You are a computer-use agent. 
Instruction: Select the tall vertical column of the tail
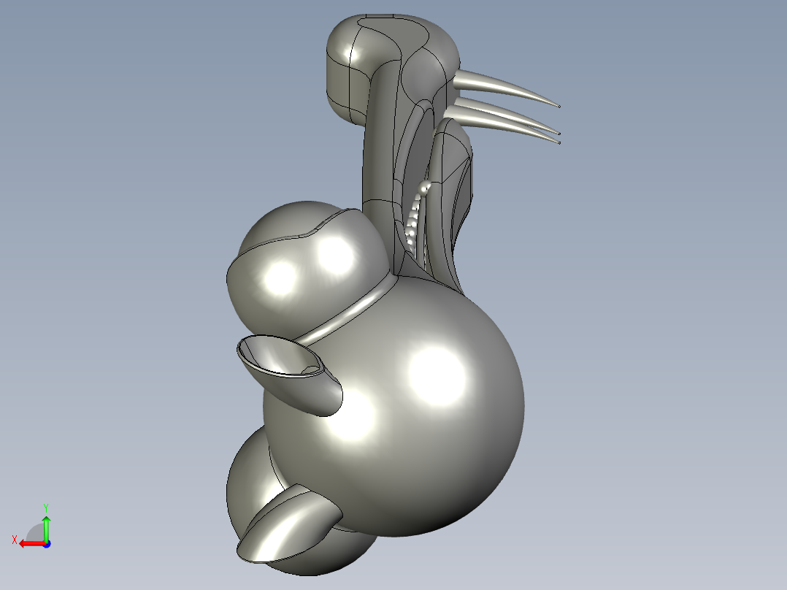pos(380,166)
